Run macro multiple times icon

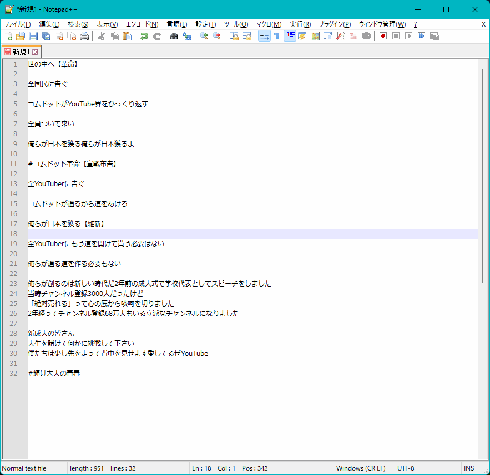[421, 36]
